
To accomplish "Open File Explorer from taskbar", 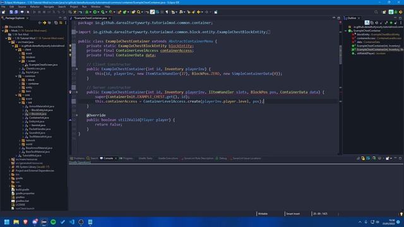I will 16,222.
